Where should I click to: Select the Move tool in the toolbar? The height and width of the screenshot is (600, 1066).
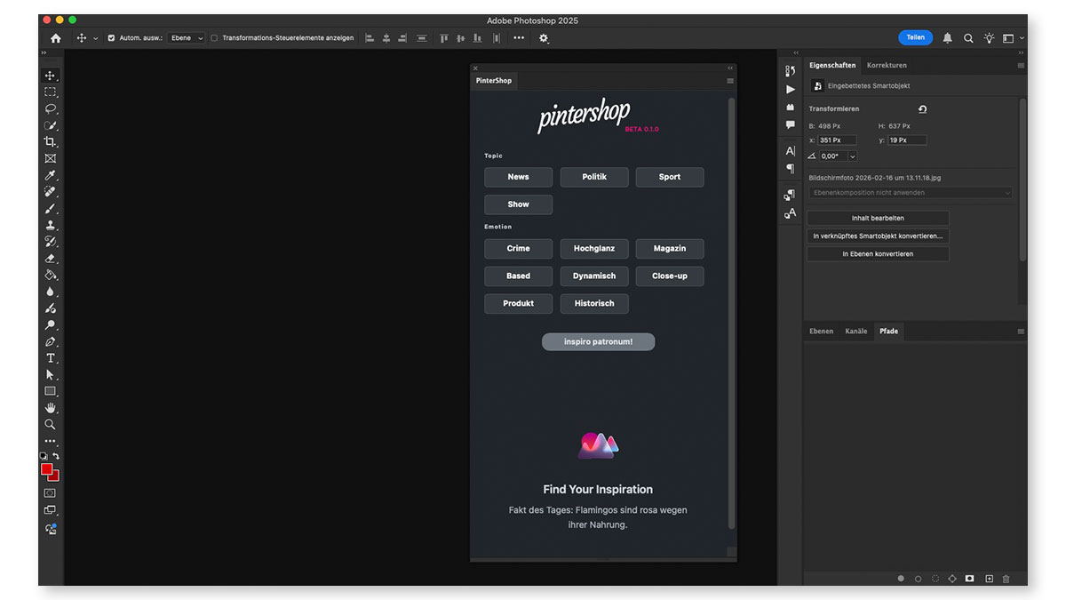coord(51,76)
